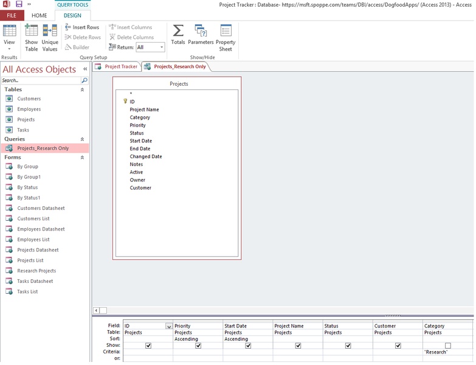
Task: Select the DESIGN ribbon tab
Action: pos(72,15)
